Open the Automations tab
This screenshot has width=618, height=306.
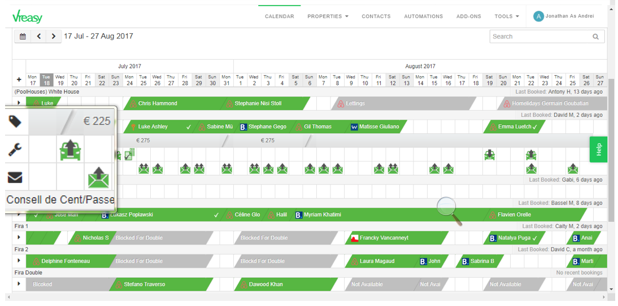(423, 16)
